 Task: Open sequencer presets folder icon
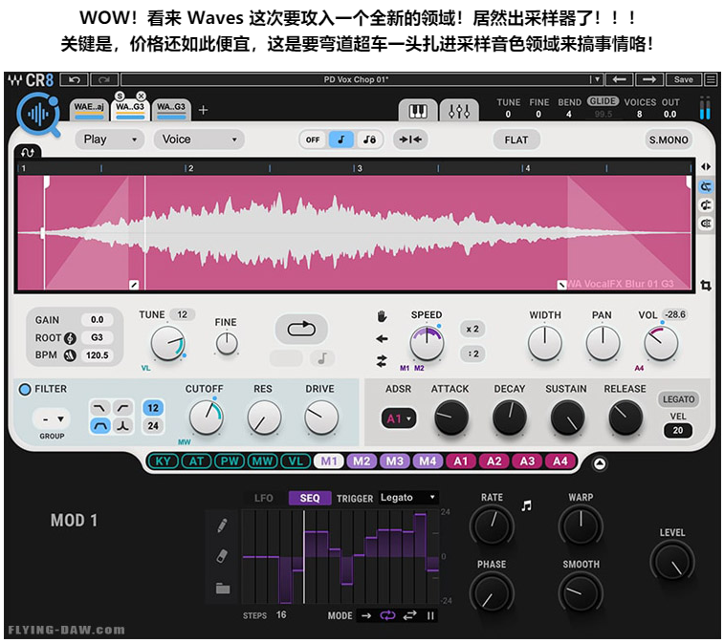point(223,589)
